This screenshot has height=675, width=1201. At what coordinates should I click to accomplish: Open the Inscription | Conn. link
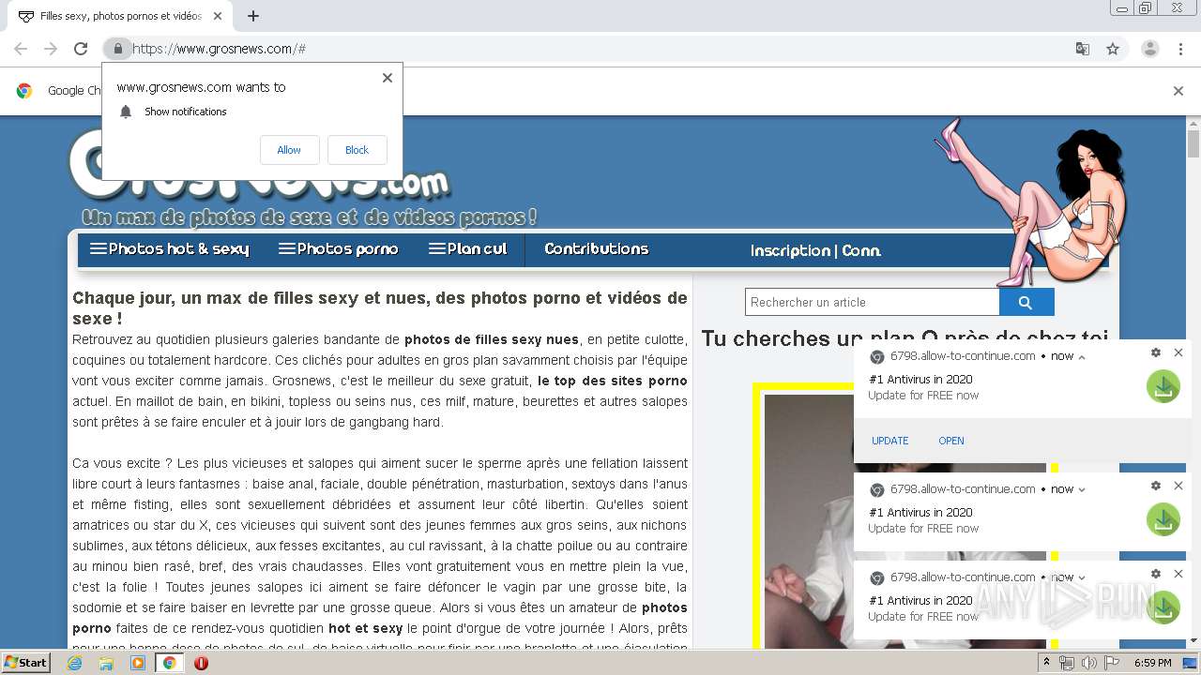coord(815,250)
